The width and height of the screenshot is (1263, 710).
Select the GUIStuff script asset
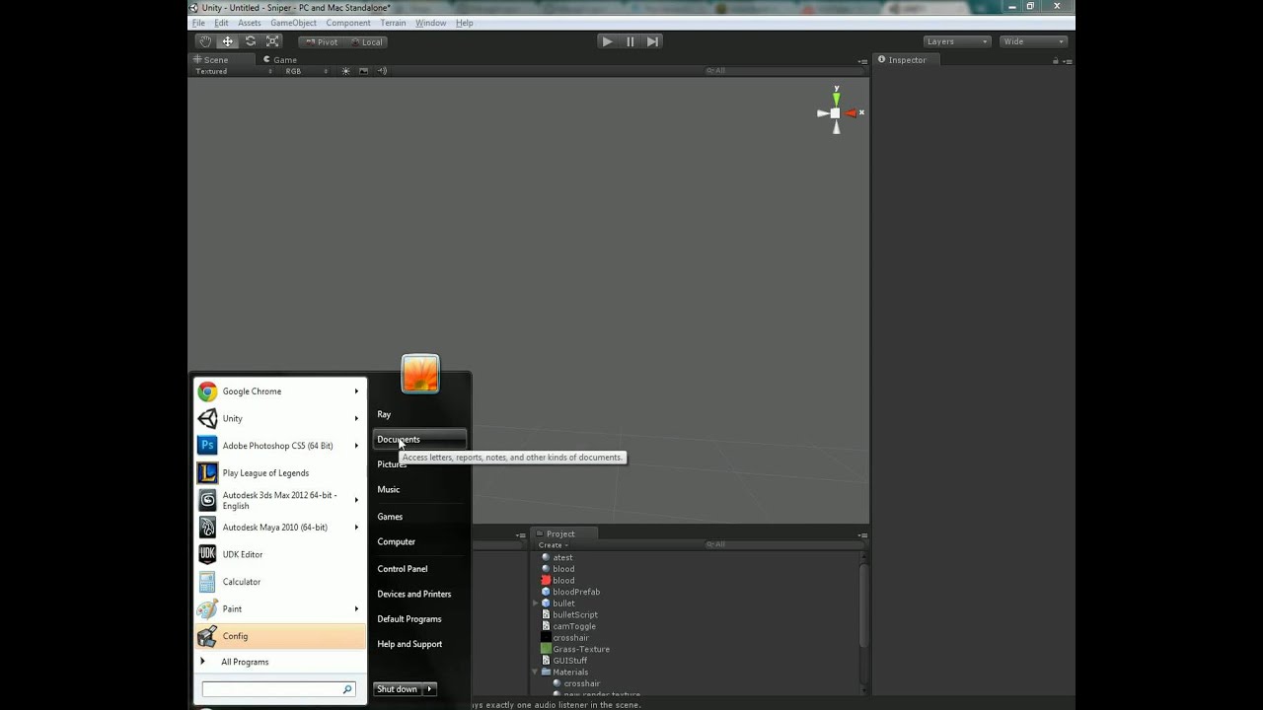564,661
